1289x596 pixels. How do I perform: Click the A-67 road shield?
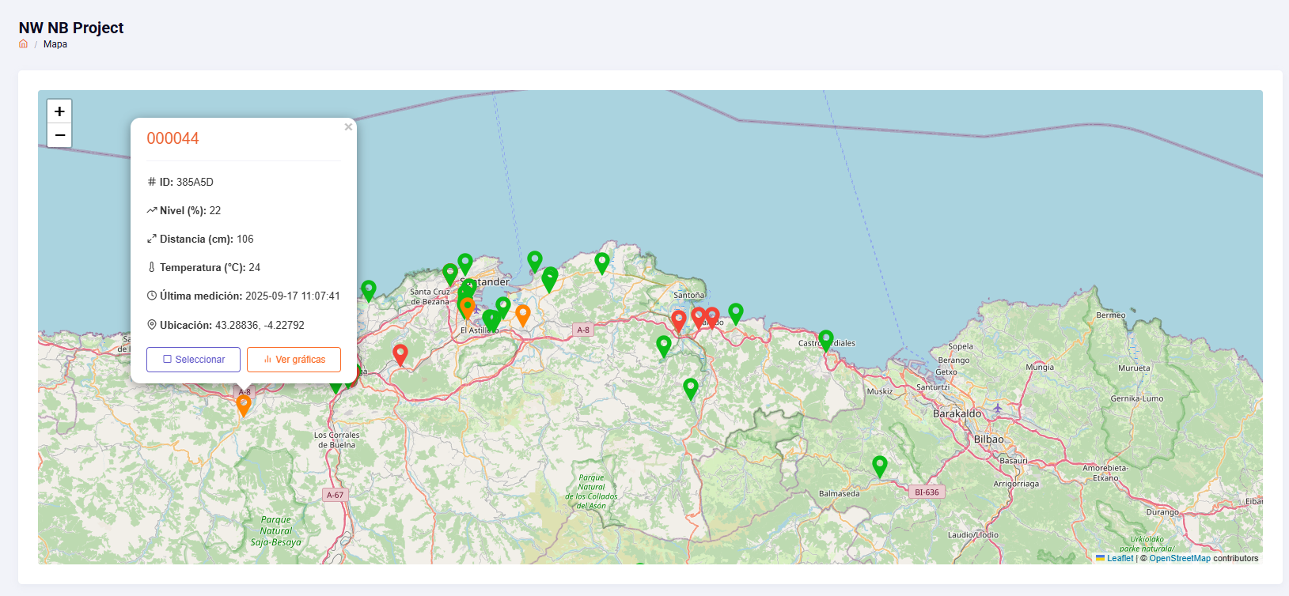click(336, 496)
